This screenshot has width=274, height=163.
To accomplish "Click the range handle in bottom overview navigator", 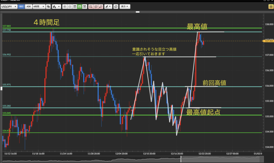I will (x=181, y=159).
